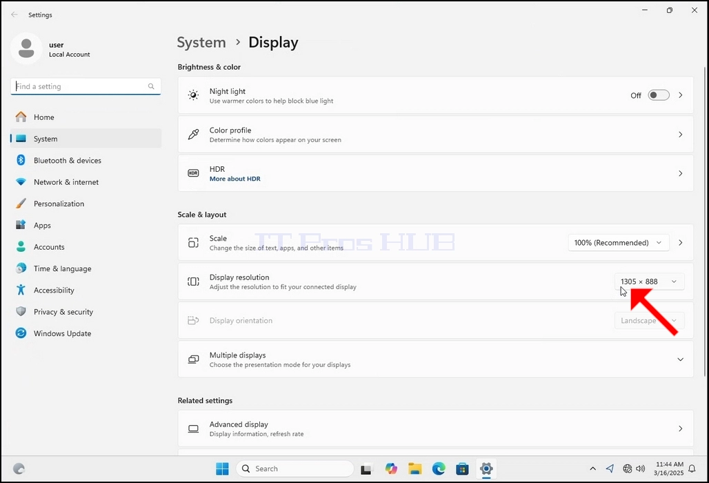Open the Windows Update sidebar icon

[x=21, y=333]
